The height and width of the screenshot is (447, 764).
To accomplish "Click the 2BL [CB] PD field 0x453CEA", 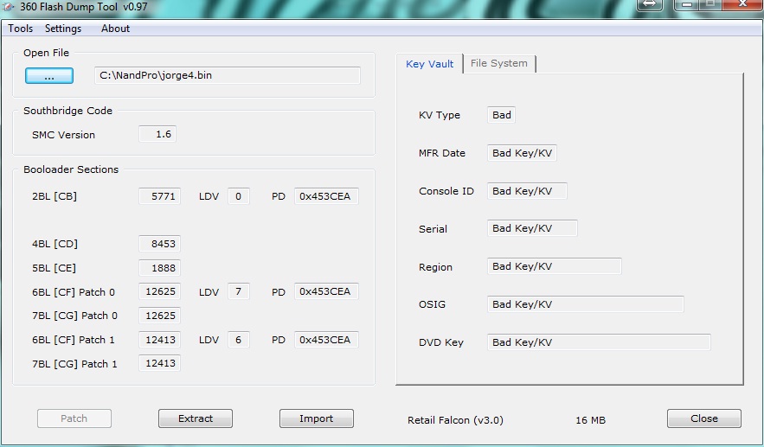I will pyautogui.click(x=326, y=196).
